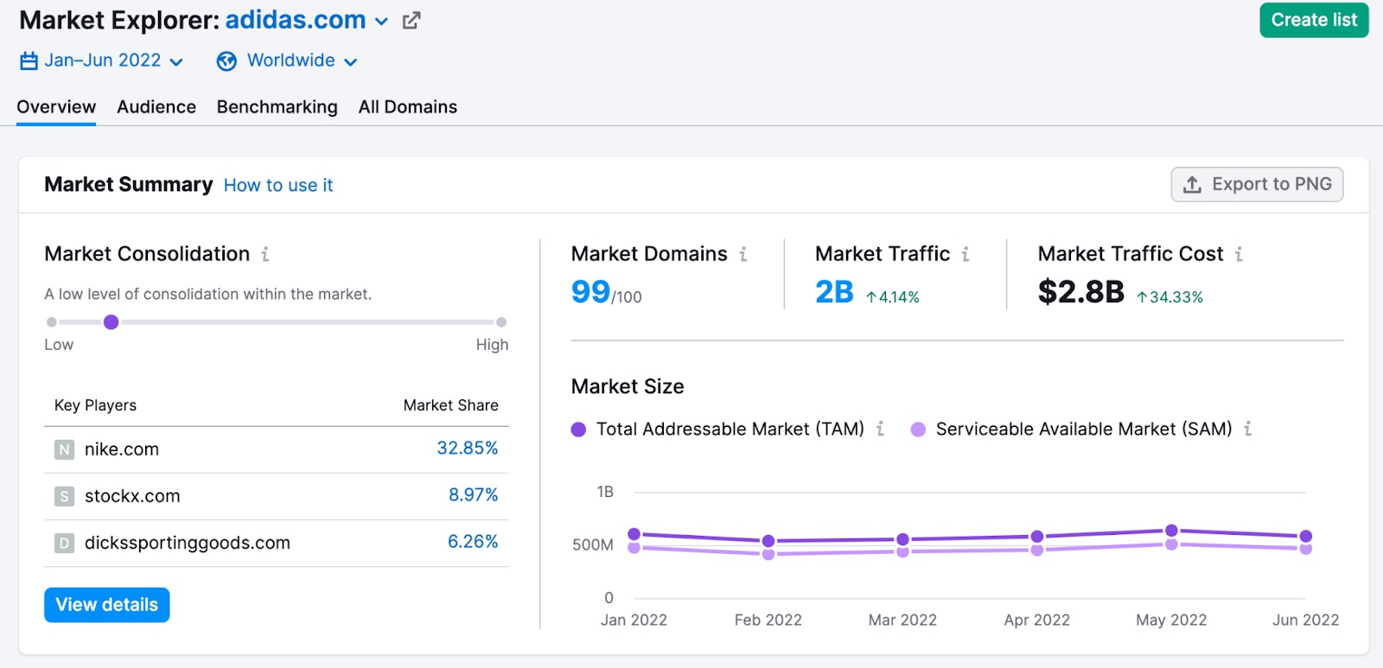The width and height of the screenshot is (1383, 668).
Task: Click Export to PNG button
Action: 1257,184
